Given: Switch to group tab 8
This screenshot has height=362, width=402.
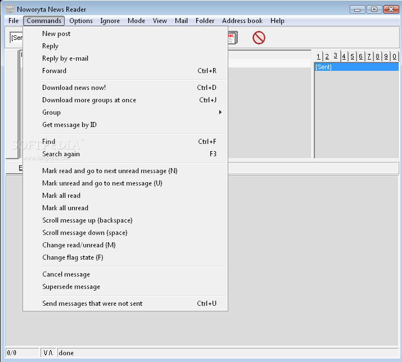Looking at the screenshot, I should [x=377, y=56].
